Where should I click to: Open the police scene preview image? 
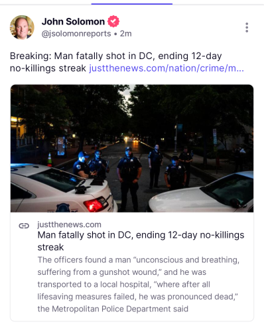pyautogui.click(x=132, y=148)
